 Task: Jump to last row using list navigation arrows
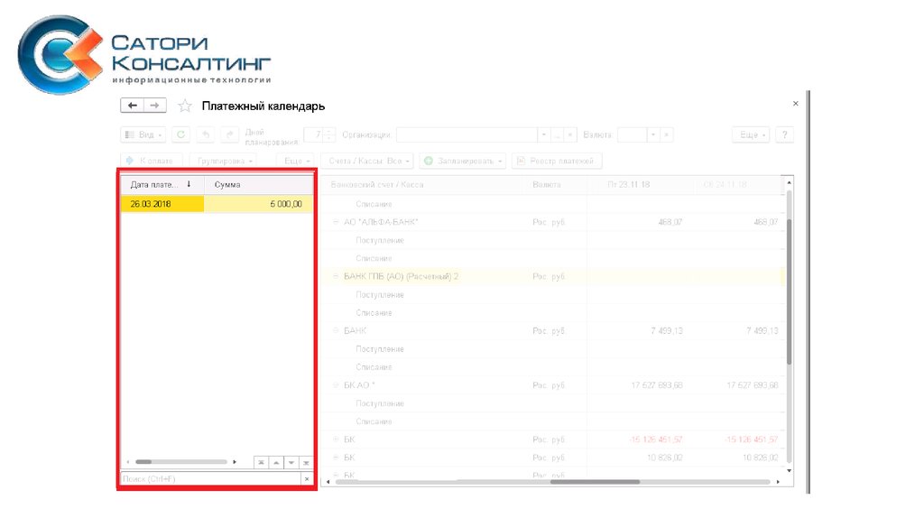point(306,461)
